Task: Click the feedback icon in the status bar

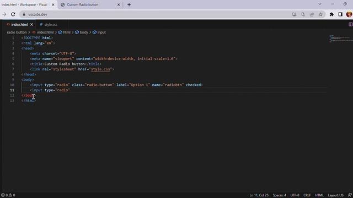Action: [350, 195]
